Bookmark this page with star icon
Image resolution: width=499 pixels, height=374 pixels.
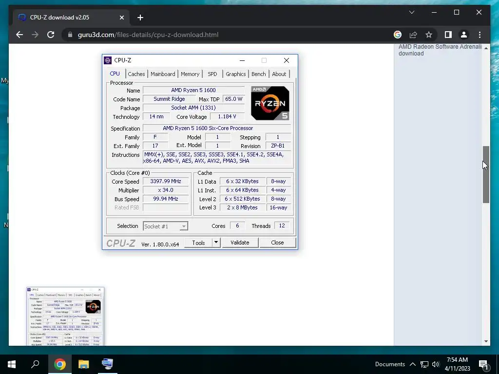click(x=429, y=35)
